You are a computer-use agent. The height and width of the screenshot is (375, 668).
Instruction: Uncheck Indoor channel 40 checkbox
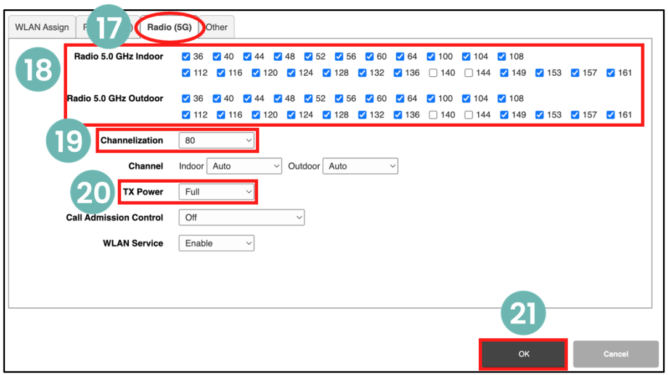click(217, 57)
